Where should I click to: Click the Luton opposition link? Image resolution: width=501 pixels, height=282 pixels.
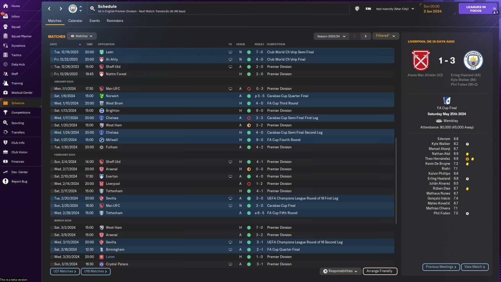click(x=110, y=257)
